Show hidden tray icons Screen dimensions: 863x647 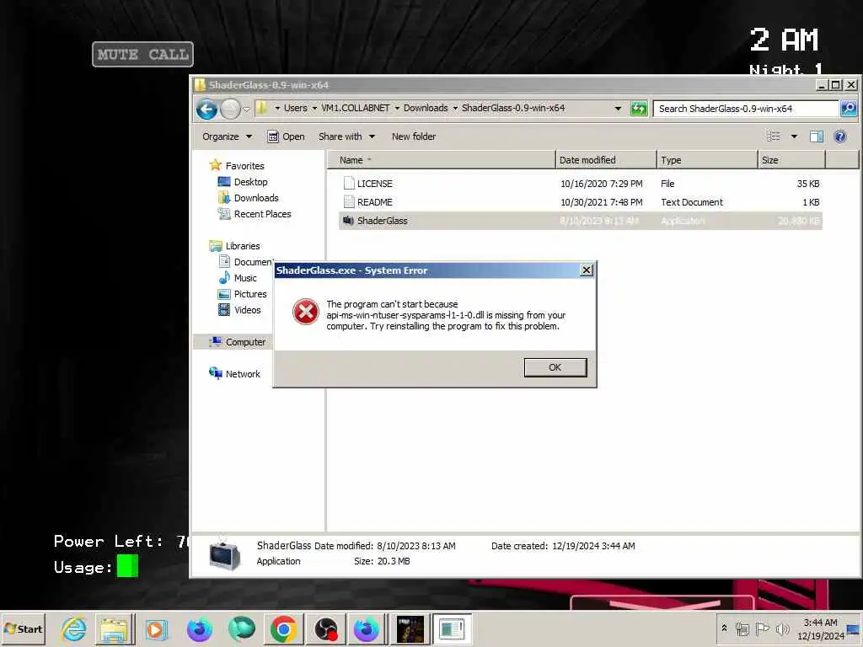[x=724, y=628]
